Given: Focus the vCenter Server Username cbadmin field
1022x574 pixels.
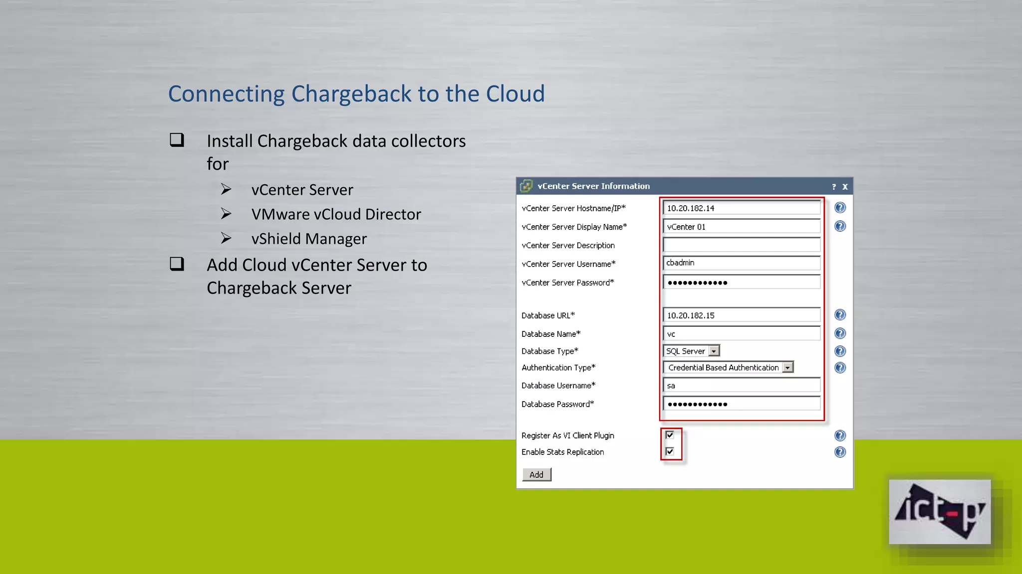Looking at the screenshot, I should click(x=742, y=263).
